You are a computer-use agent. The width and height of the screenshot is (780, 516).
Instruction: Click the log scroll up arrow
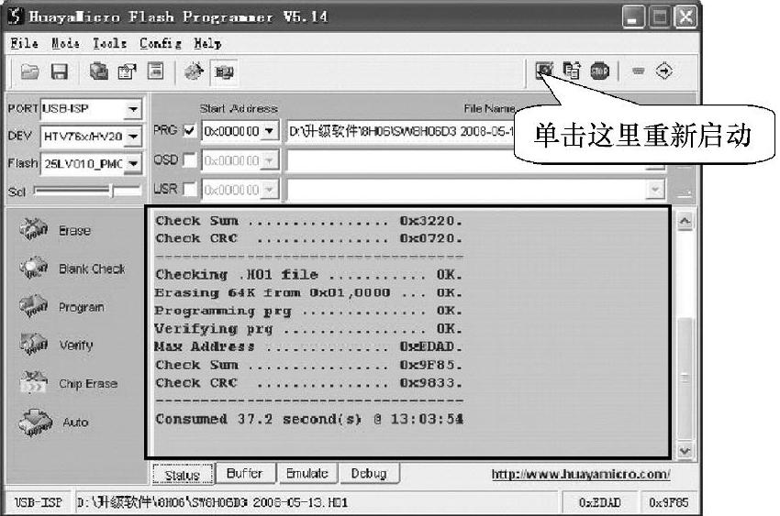685,221
